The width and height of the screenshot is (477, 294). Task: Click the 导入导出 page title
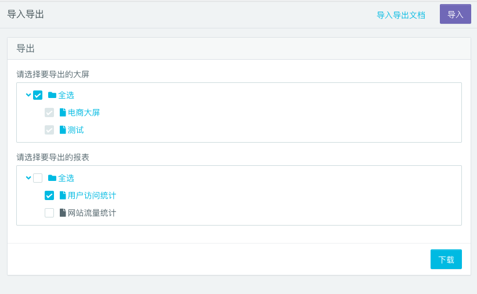pyautogui.click(x=26, y=14)
